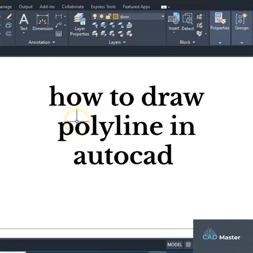The image size is (253, 253).
Task: Click the layer Lock icon
Action: click(121, 25)
